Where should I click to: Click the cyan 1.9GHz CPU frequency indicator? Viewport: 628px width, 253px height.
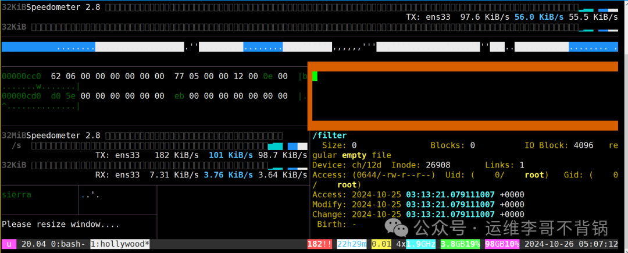click(420, 244)
